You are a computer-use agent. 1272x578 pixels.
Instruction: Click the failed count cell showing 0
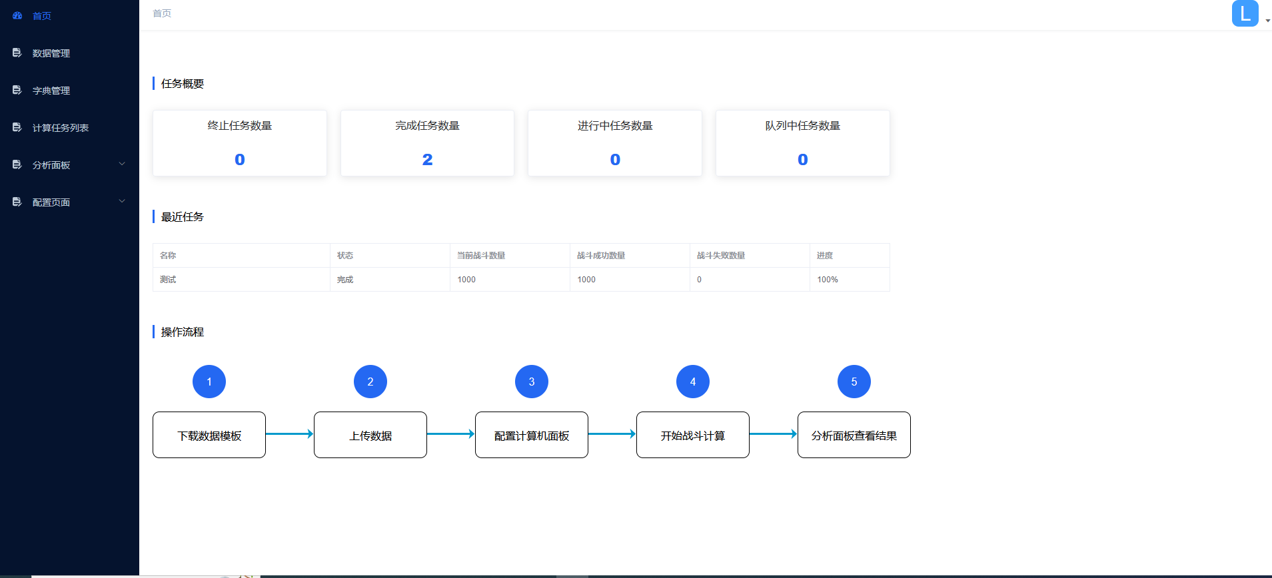750,280
